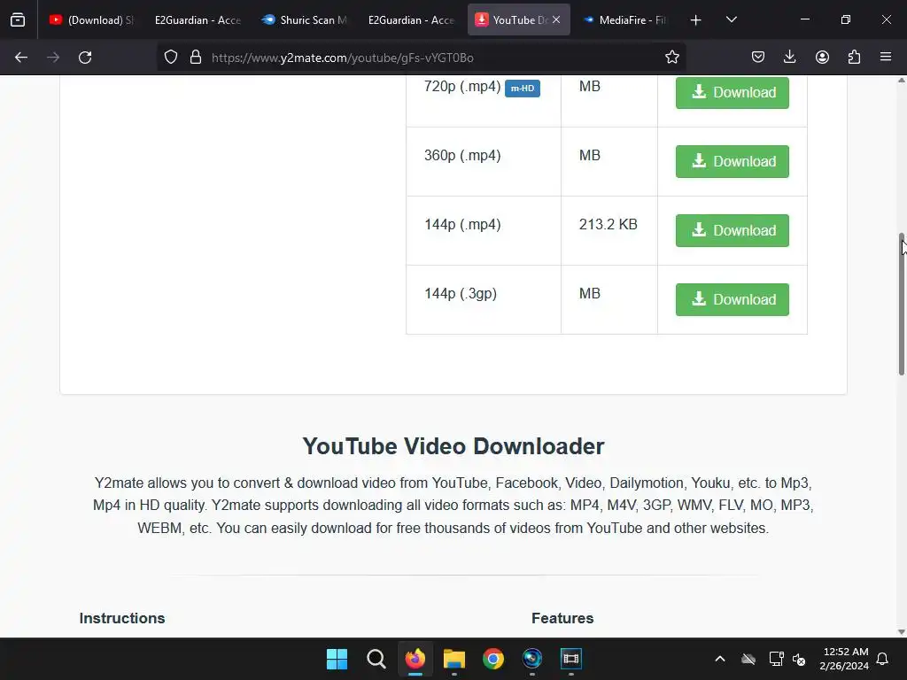
Task: Select the 144p (.3gp) label
Action: click(x=461, y=294)
